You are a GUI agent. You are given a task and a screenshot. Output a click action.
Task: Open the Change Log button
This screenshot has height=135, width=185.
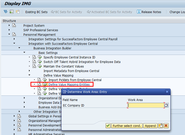[177, 12]
